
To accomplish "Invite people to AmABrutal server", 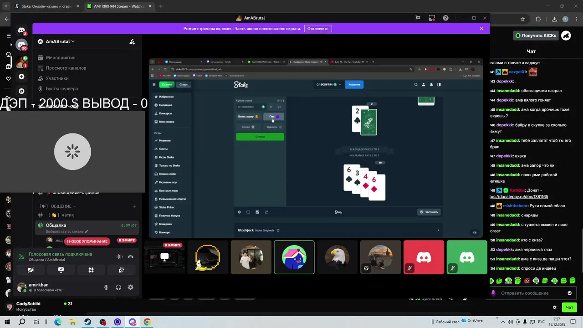I will pyautogui.click(x=132, y=41).
